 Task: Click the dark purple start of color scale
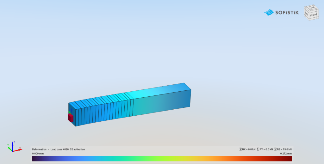[35, 158]
